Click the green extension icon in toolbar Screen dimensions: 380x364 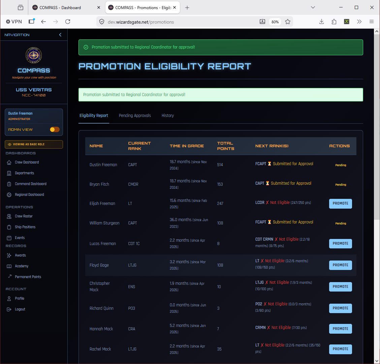click(x=347, y=22)
